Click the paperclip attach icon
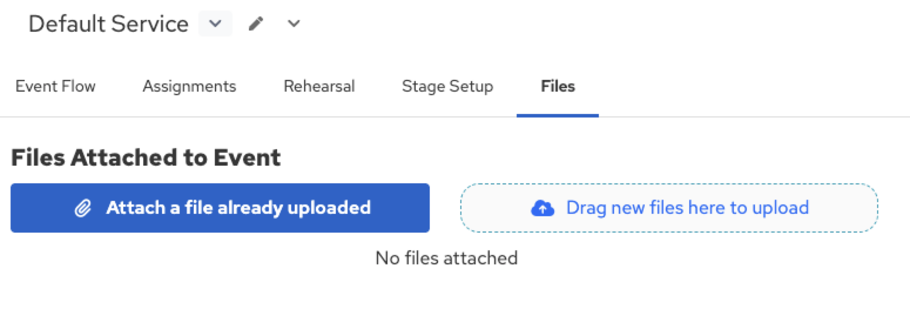 [83, 208]
